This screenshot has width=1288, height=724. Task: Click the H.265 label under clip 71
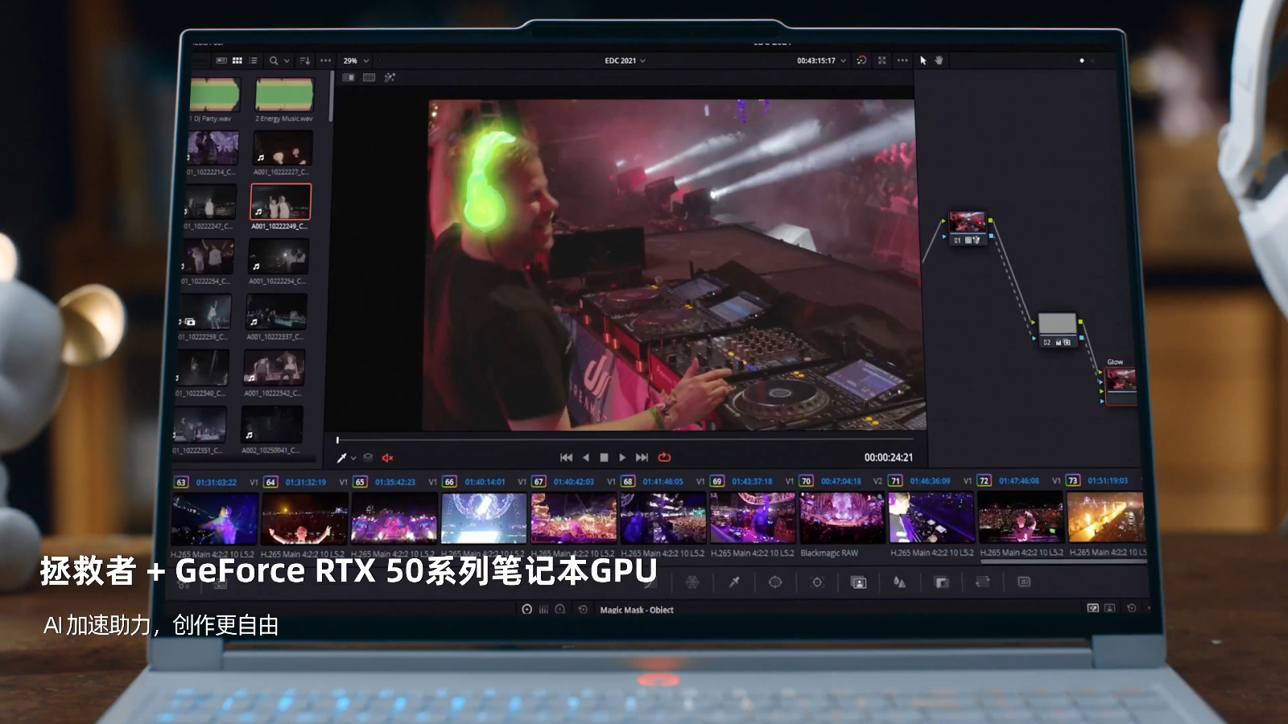pos(932,553)
